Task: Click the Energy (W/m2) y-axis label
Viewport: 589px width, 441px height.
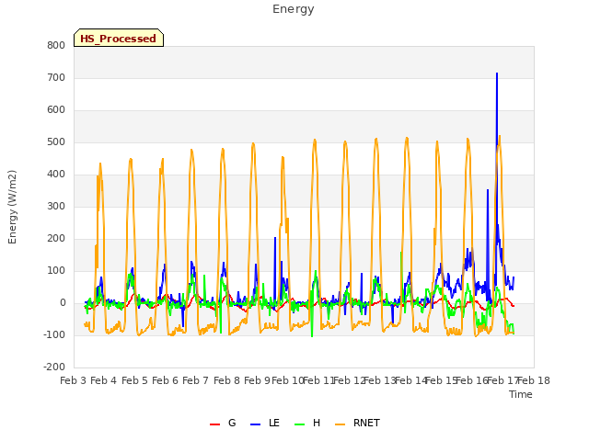Action: click(x=12, y=207)
